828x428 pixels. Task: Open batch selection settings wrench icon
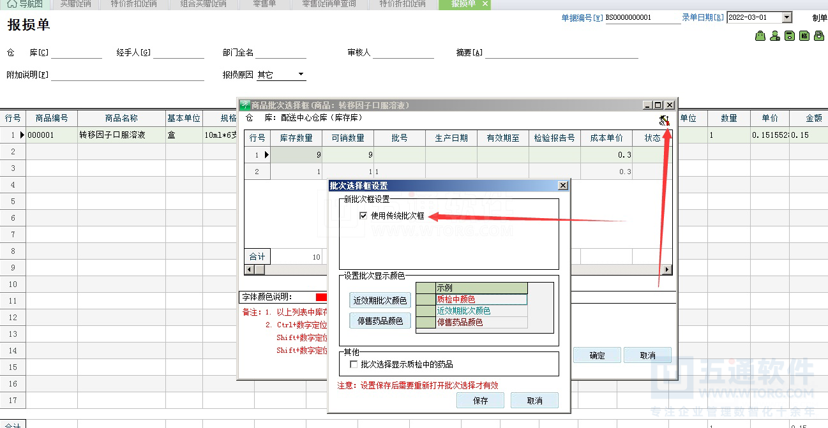point(664,120)
